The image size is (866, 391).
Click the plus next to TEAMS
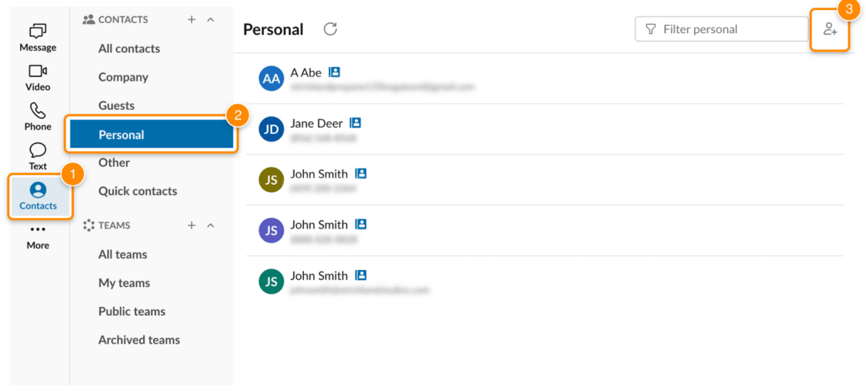click(191, 225)
